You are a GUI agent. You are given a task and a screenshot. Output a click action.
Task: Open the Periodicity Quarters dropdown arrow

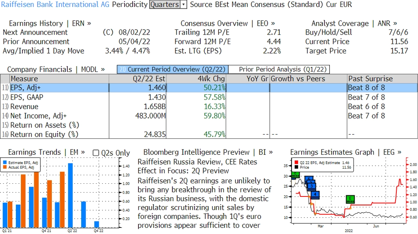click(x=183, y=4)
